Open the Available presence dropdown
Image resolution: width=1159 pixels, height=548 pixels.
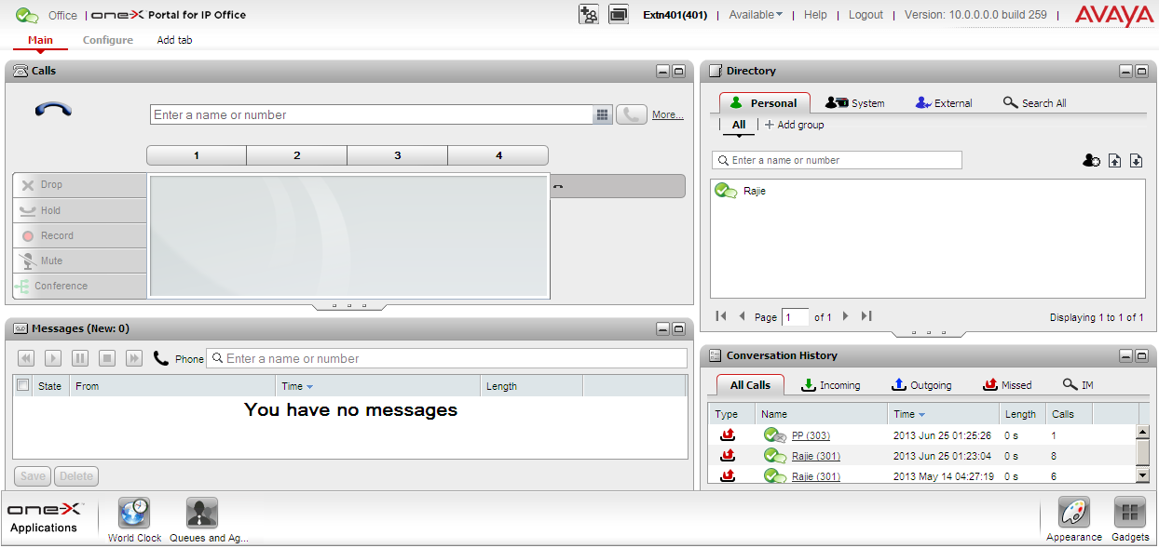(756, 15)
